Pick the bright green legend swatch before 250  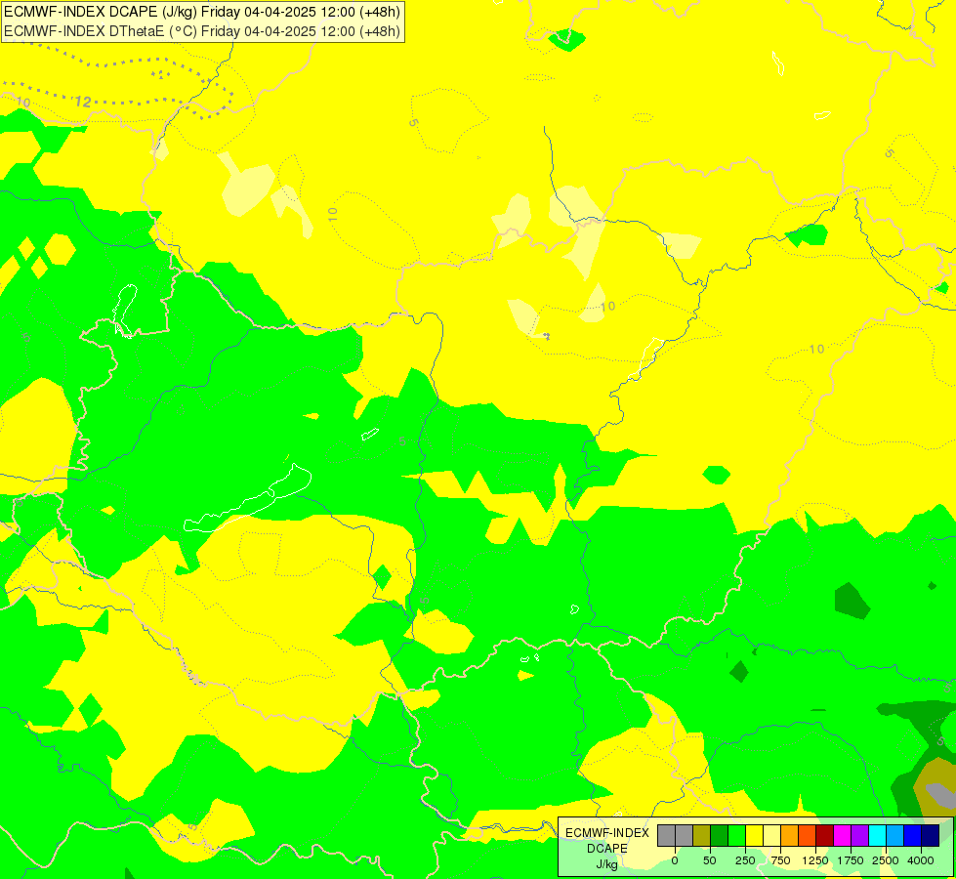click(736, 836)
